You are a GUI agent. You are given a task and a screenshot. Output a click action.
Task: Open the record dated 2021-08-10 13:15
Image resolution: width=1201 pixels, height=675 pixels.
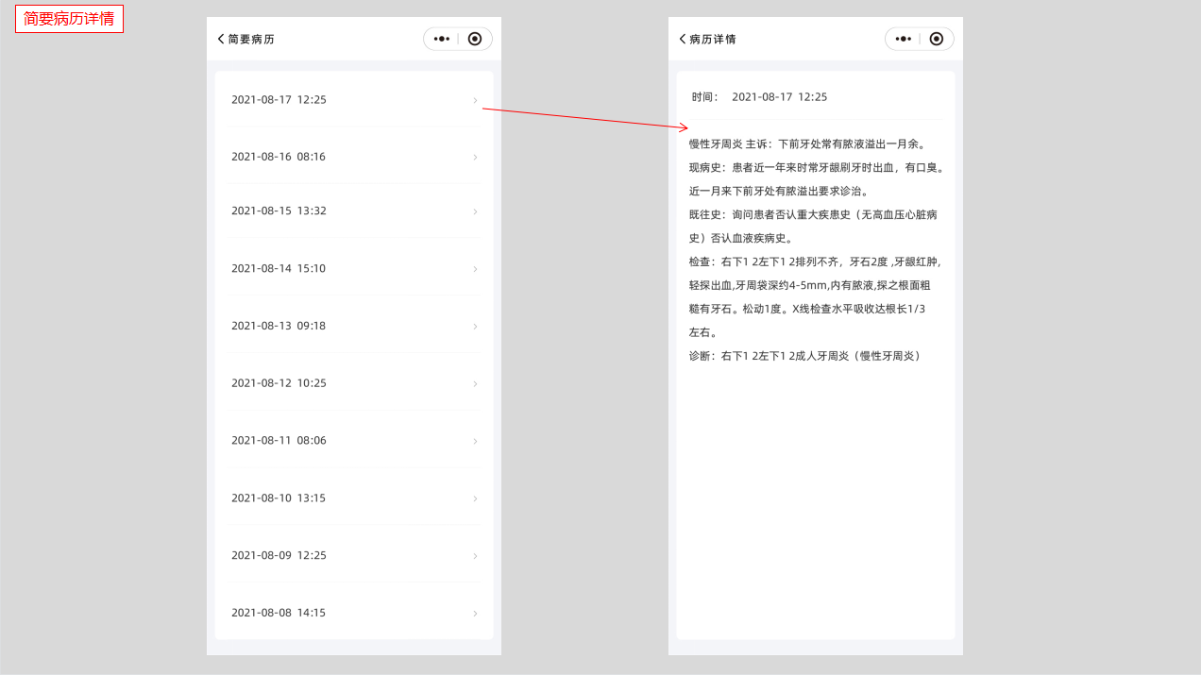(279, 498)
